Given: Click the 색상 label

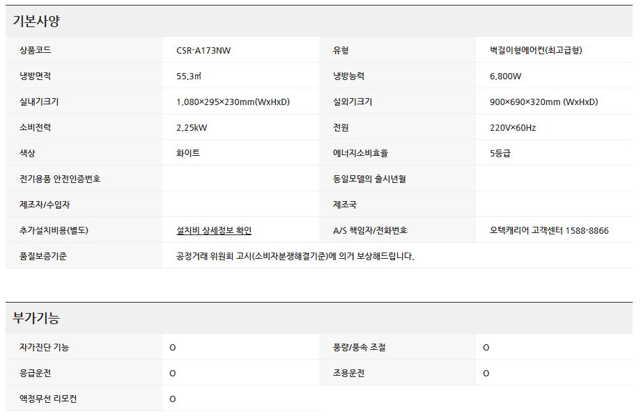Looking at the screenshot, I should [x=27, y=153].
